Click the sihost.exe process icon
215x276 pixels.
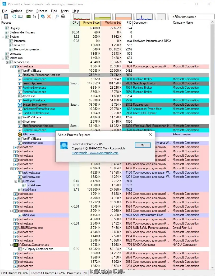point(20,215)
